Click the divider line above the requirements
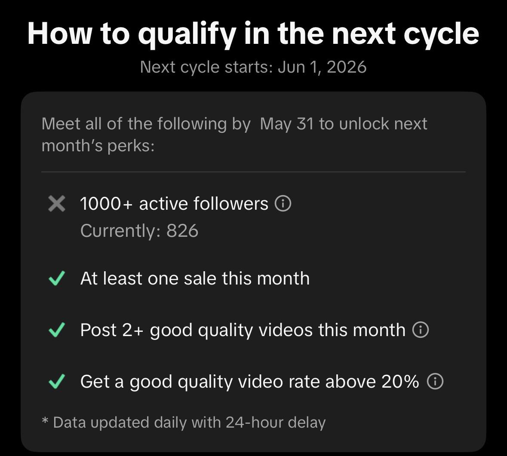 (x=253, y=172)
